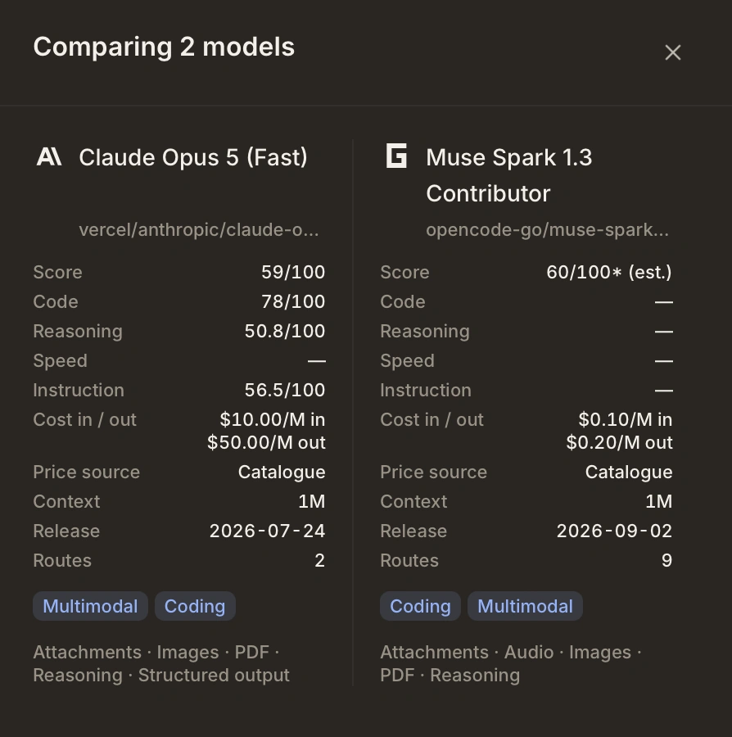
Task: Click the opencode-go/muse-spark... model path
Action: click(547, 230)
